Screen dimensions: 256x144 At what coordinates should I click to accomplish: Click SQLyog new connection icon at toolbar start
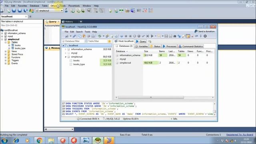click(2, 11)
